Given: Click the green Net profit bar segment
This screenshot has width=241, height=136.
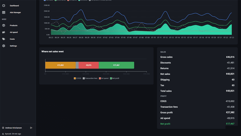Looking at the screenshot, I should (116, 65).
